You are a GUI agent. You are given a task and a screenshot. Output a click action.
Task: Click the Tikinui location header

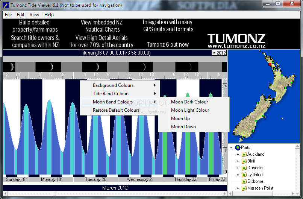click(x=115, y=53)
